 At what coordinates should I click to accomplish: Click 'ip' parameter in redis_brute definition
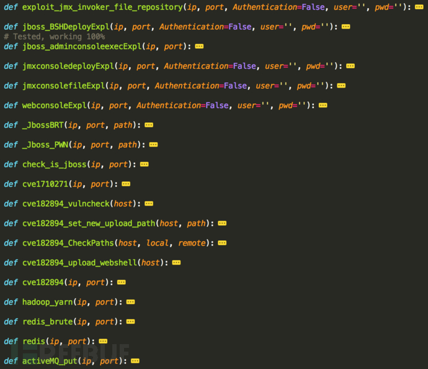[82, 322]
